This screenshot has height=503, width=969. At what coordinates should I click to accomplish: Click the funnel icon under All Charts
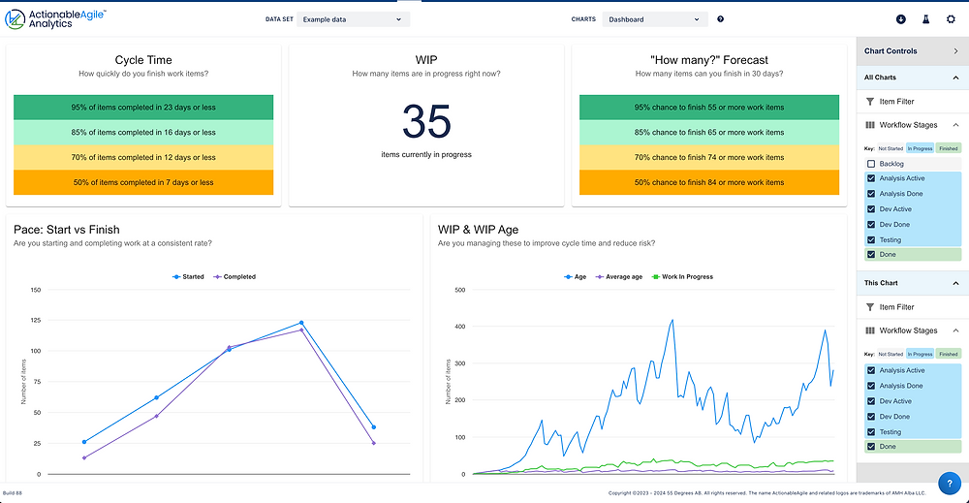[x=869, y=101]
